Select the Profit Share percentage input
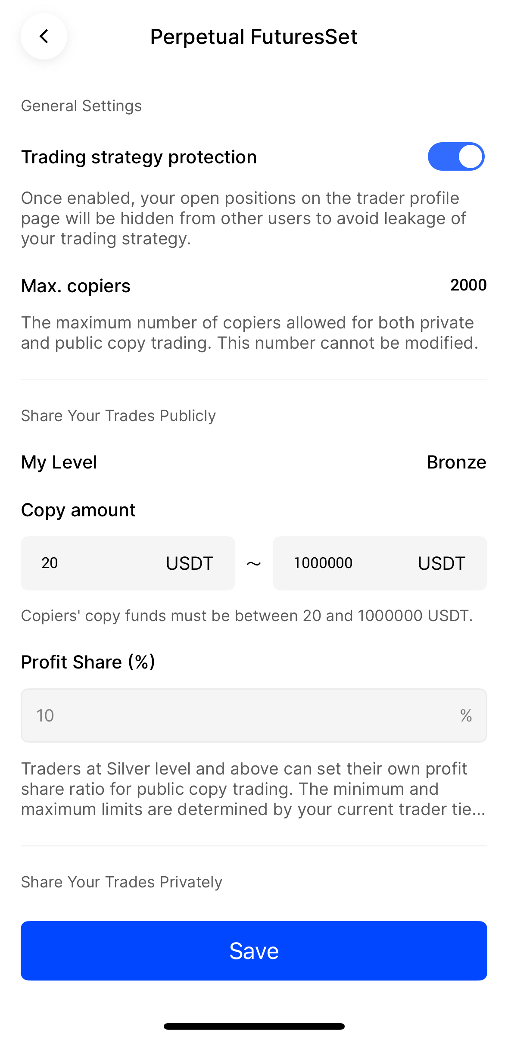508x1040 pixels. tap(241, 715)
